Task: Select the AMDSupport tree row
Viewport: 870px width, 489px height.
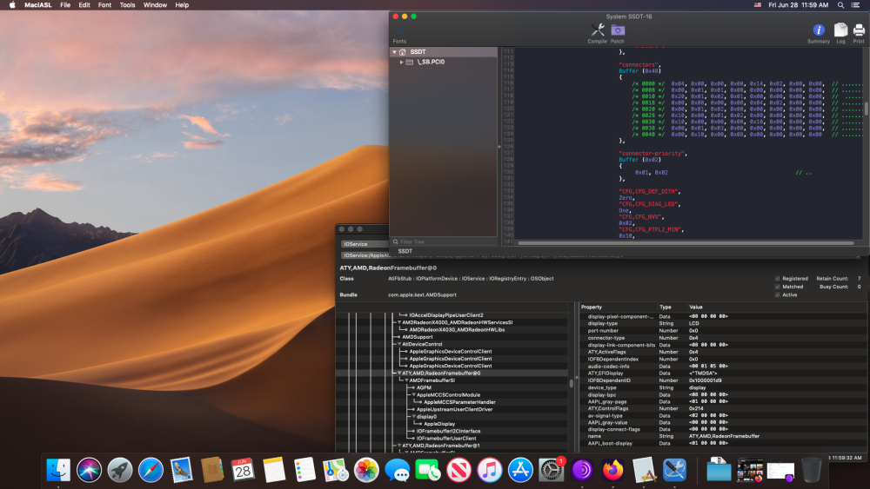Action: click(418, 337)
